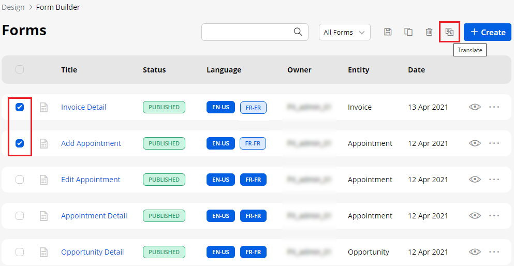Image resolution: width=514 pixels, height=266 pixels.
Task: Toggle the select-all header checkbox
Action: point(20,69)
